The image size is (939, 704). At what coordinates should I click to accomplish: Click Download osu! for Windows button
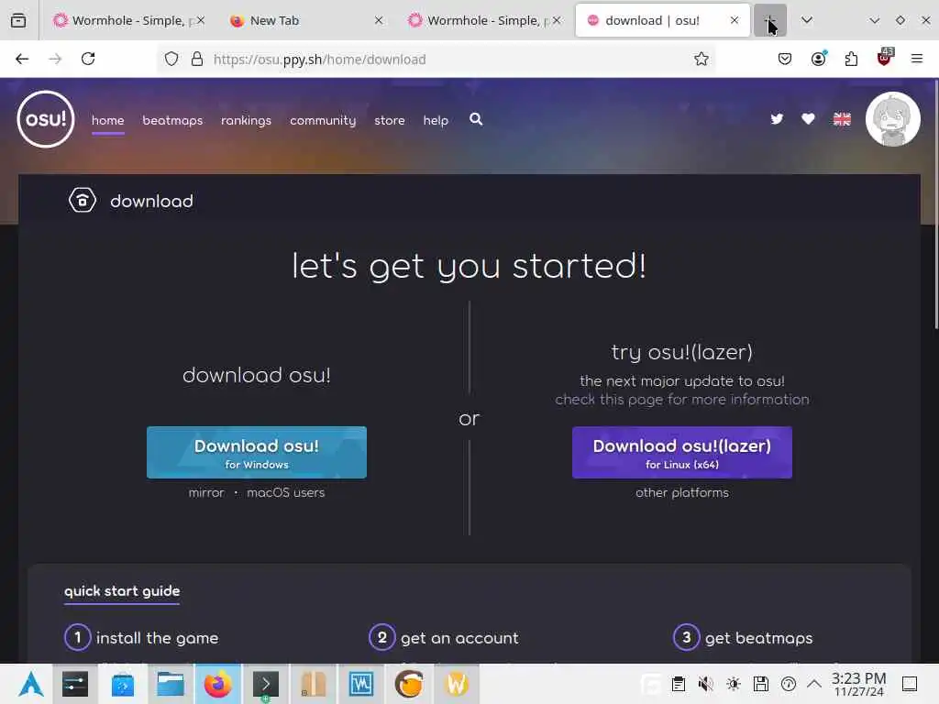tap(257, 453)
